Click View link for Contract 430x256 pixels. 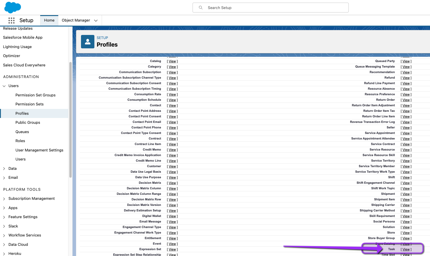(x=172, y=139)
